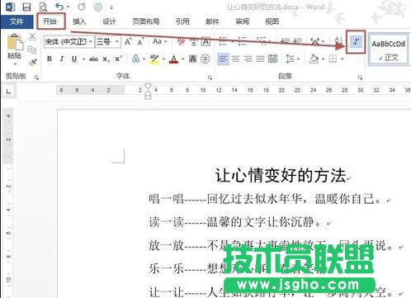The image size is (411, 298).
Task: Toggle superscript x²
Action: [x=118, y=59]
